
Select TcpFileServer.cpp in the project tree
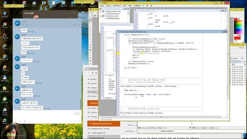click(x=113, y=18)
